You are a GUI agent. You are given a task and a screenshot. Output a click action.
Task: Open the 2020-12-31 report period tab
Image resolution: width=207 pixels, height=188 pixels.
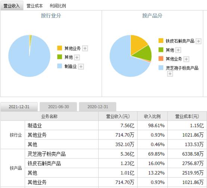tap(98, 107)
